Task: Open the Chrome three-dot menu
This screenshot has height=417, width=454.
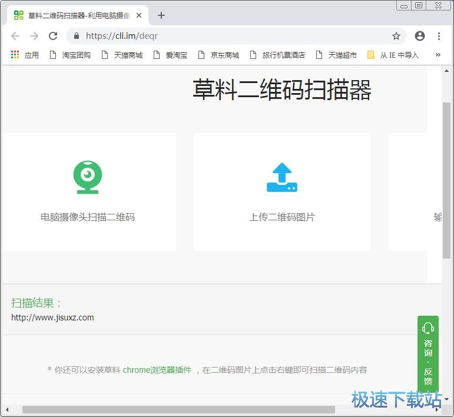Action: point(439,36)
